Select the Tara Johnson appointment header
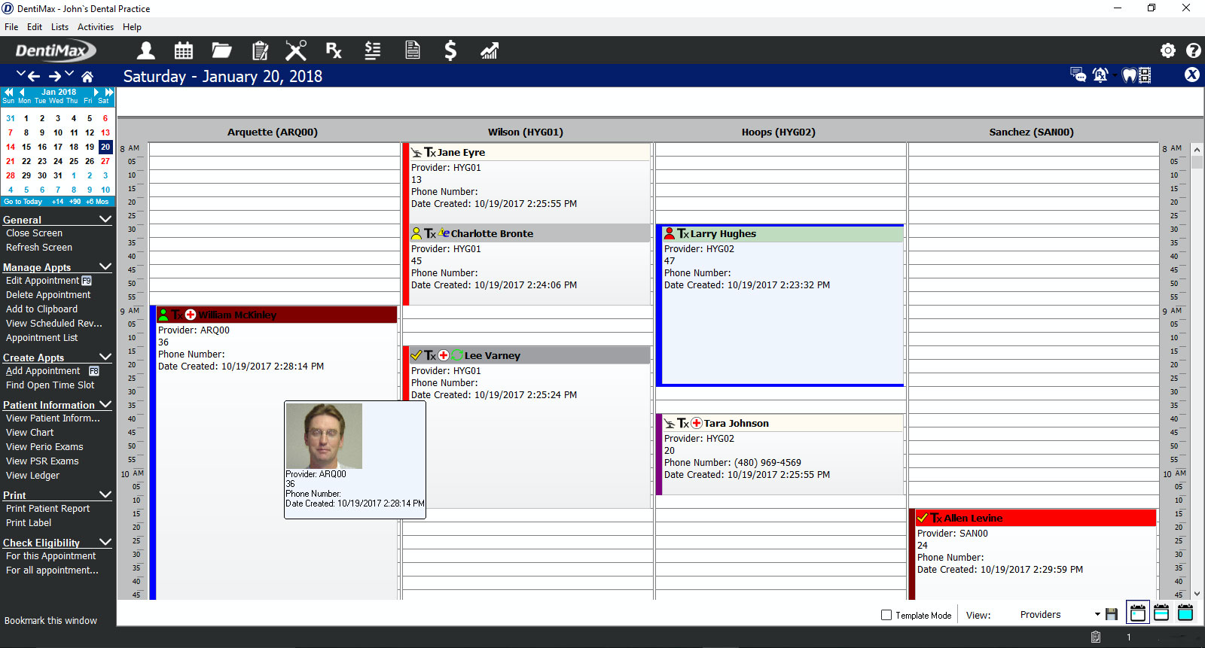Viewport: 1205px width, 648px height. (782, 424)
